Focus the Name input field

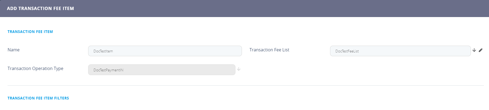pos(165,51)
